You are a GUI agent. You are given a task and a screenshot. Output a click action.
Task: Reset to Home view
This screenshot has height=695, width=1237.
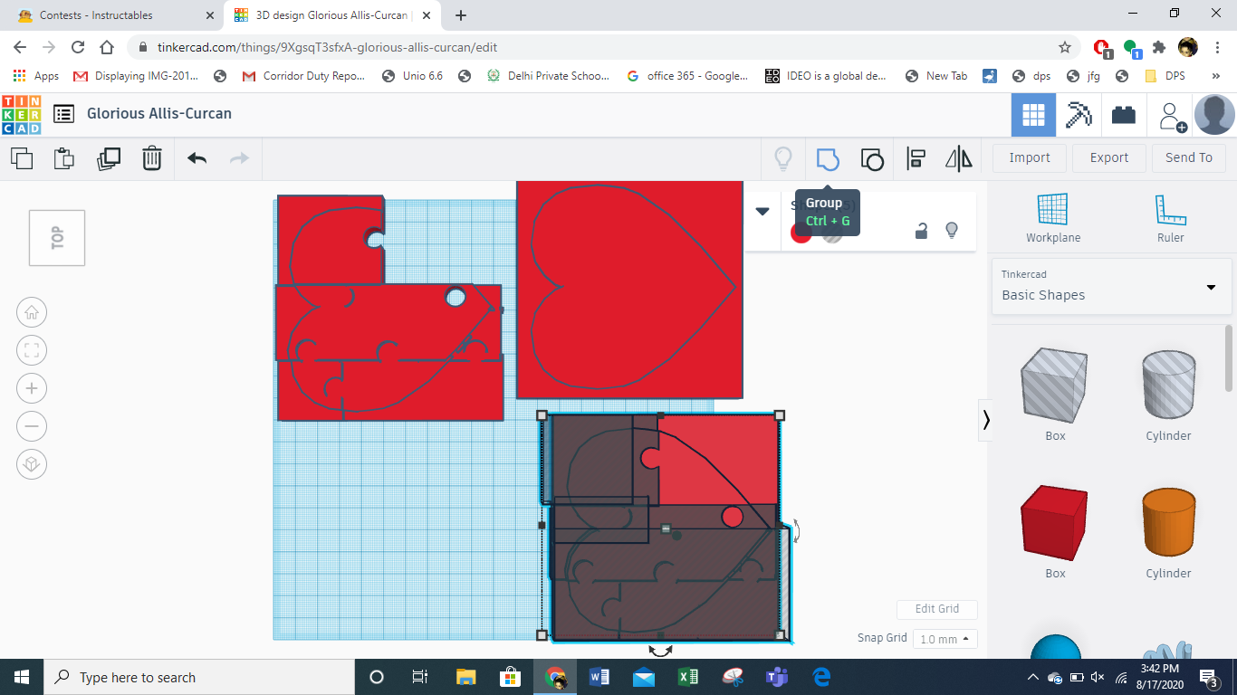[x=32, y=312]
